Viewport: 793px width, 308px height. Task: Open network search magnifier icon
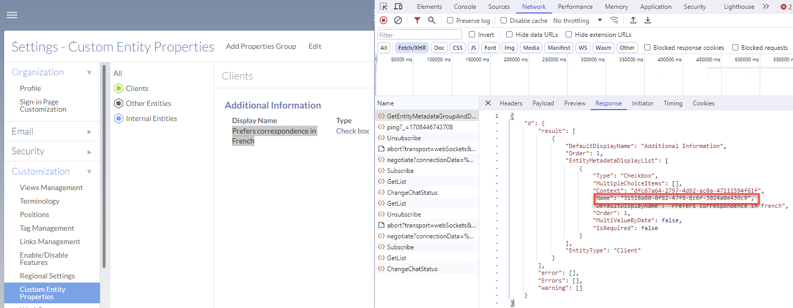pos(431,20)
